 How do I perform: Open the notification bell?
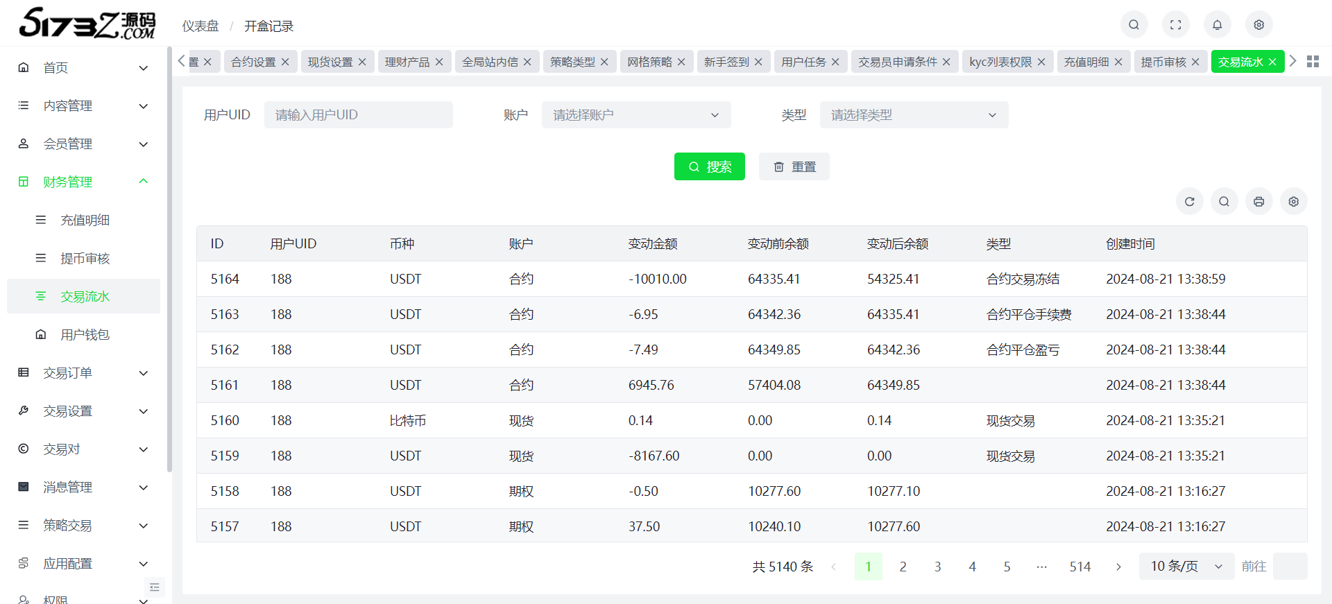[x=1217, y=25]
